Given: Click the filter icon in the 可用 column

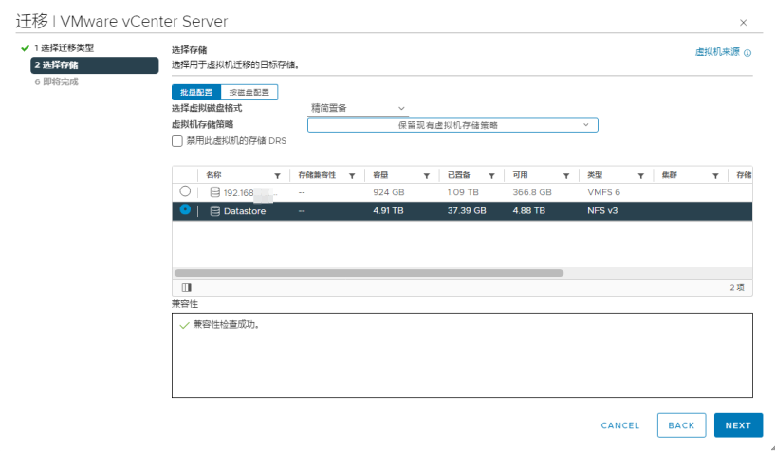Looking at the screenshot, I should [x=566, y=175].
